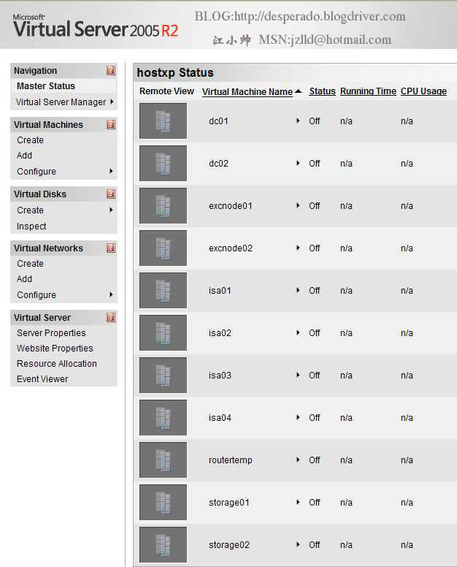Click Inspect under Virtual Disks

[31, 227]
